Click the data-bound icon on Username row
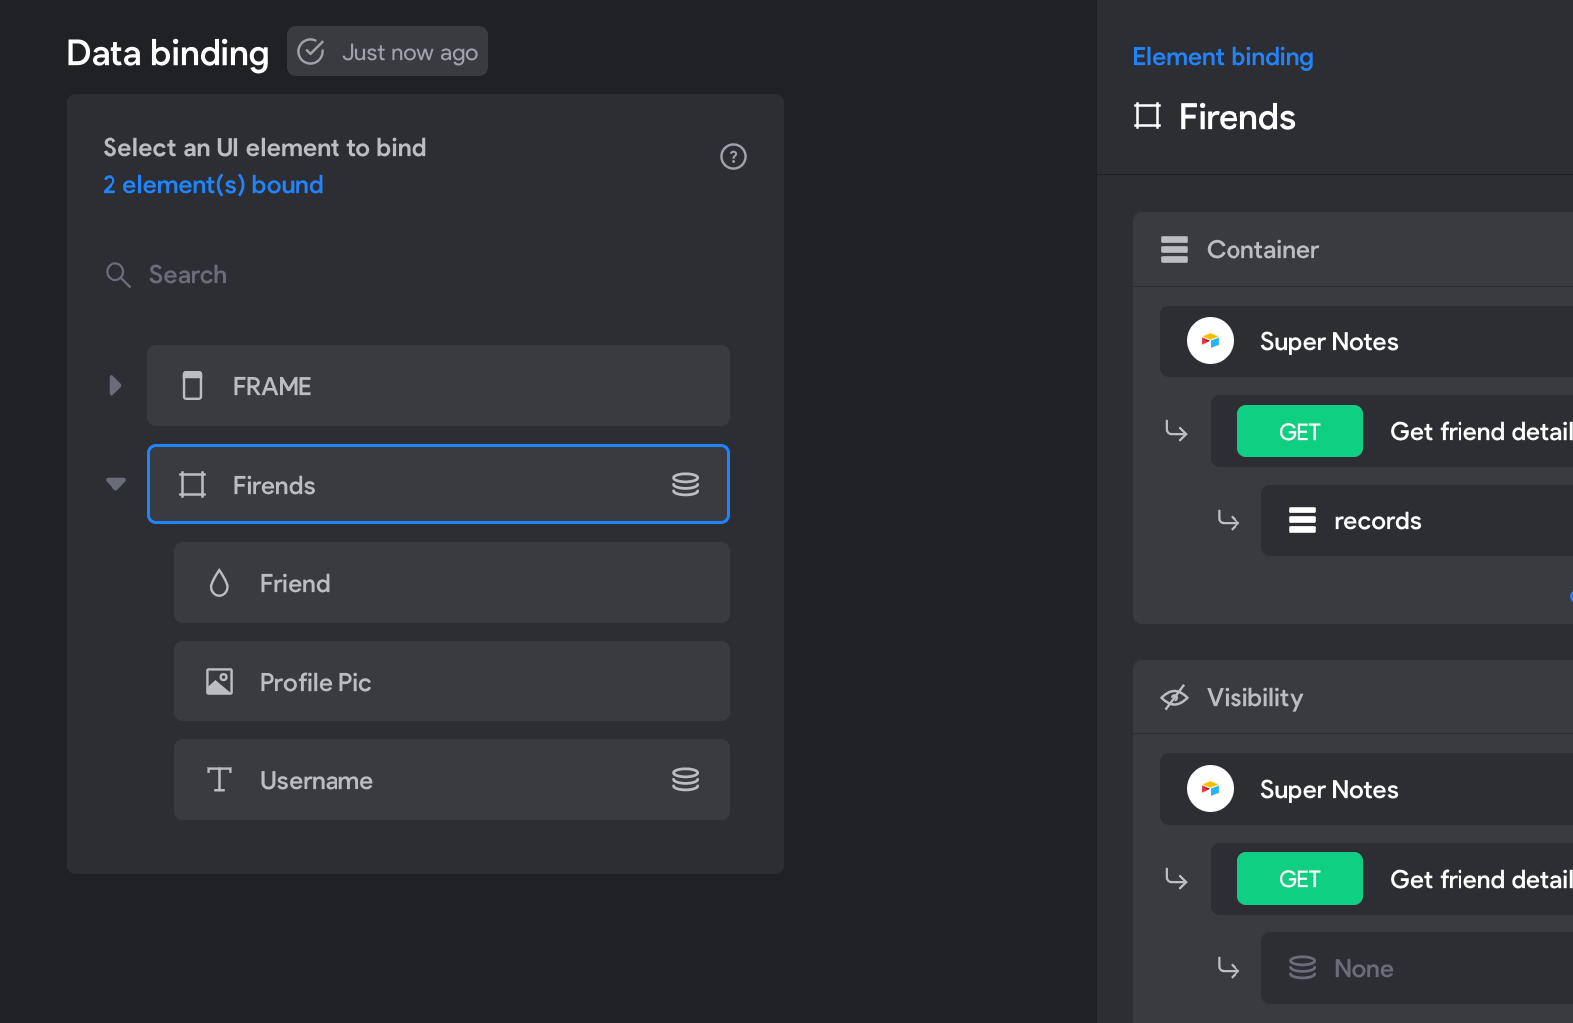The height and width of the screenshot is (1023, 1573). pos(685,780)
